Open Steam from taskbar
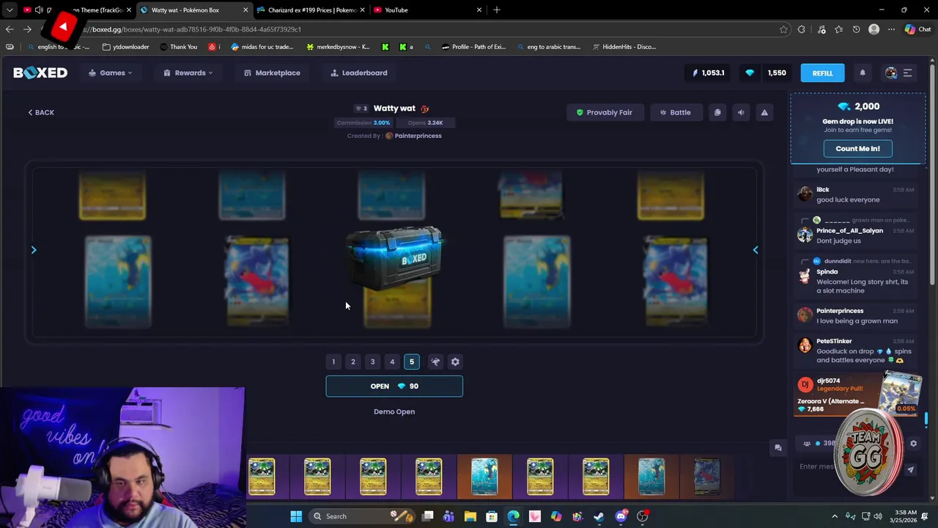This screenshot has height=528, width=938. [599, 516]
